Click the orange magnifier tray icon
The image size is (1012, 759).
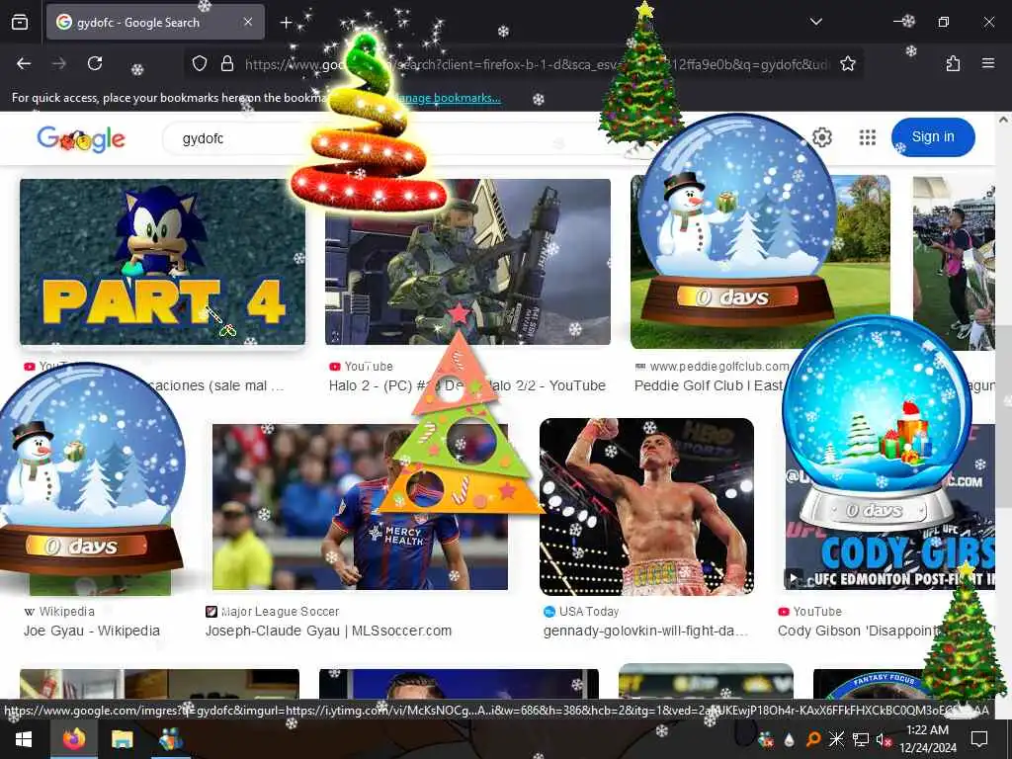[x=813, y=739]
